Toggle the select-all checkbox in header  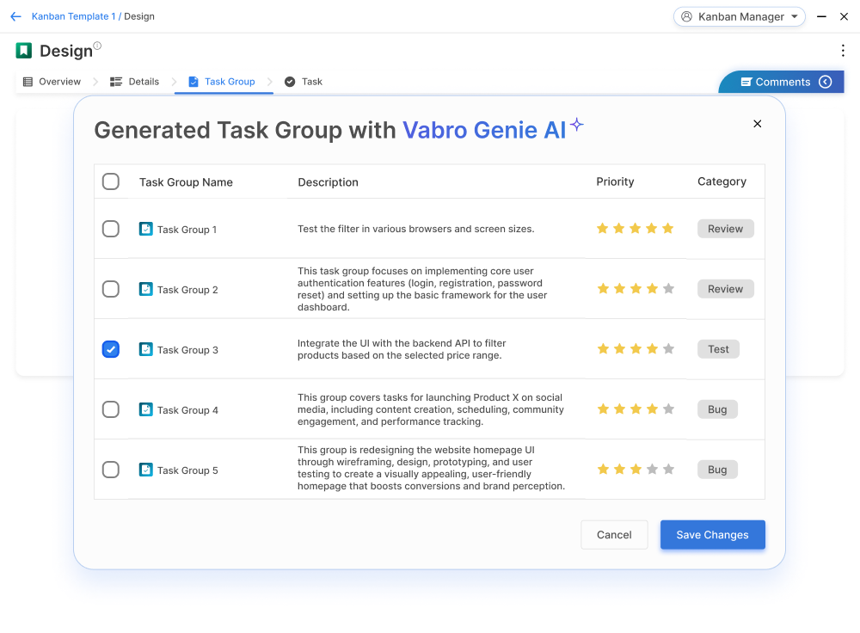pyautogui.click(x=111, y=181)
